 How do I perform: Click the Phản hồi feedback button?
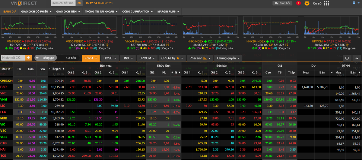pos(282,3)
